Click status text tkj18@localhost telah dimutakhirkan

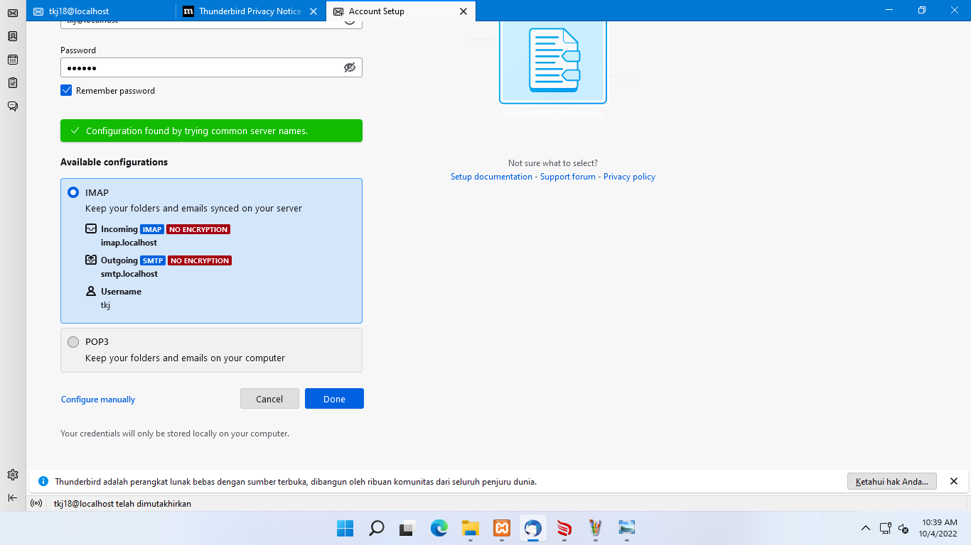[x=122, y=504]
